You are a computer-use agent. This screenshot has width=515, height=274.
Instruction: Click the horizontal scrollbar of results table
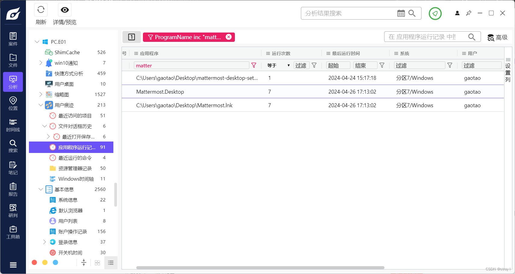[260, 267]
